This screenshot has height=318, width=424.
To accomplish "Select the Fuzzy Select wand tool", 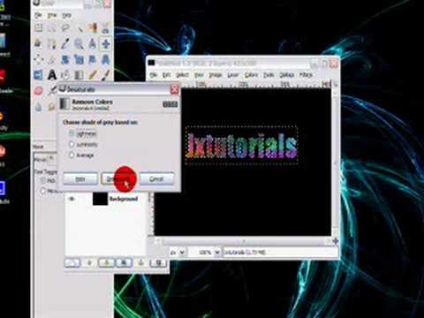I will tap(79, 28).
